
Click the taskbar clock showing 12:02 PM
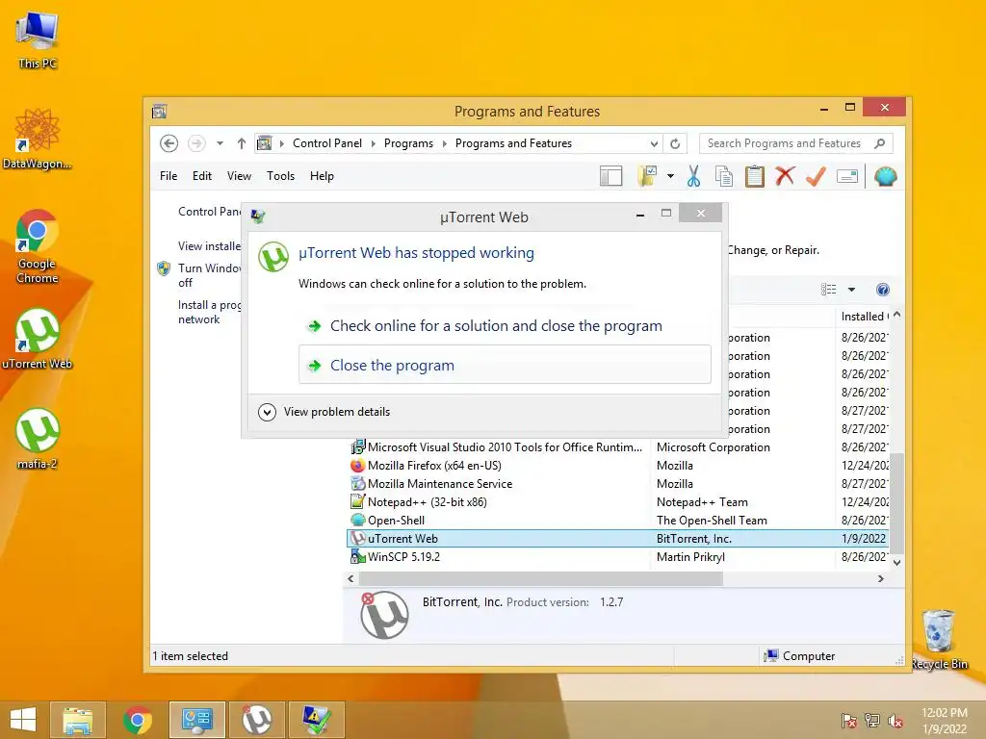click(x=945, y=721)
